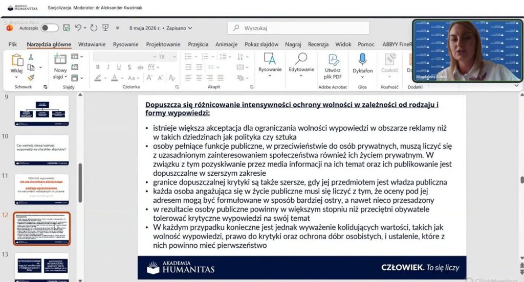
Task: Click the decrease list indent icon
Action: 188,67
